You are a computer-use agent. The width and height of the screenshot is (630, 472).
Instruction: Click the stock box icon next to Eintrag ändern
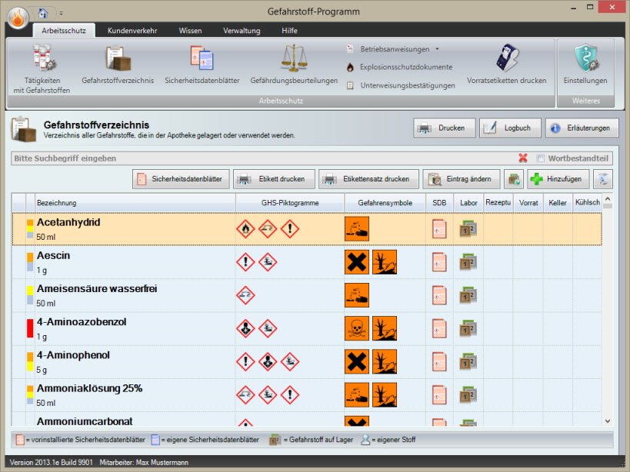[514, 179]
